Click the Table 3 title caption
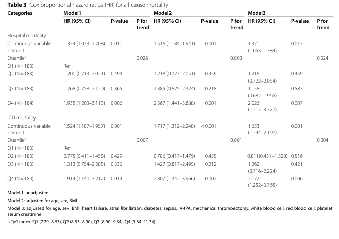 click(88, 5)
